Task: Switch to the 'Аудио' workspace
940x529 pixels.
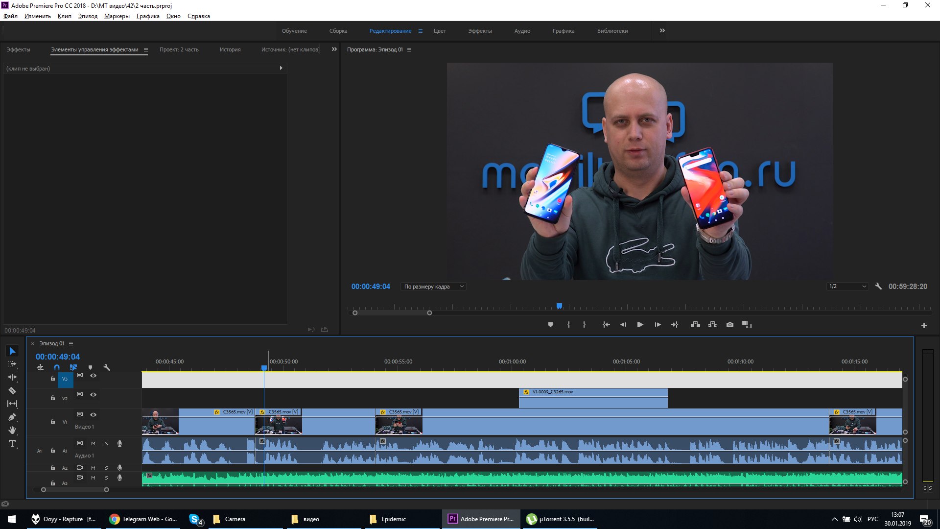Action: [522, 31]
